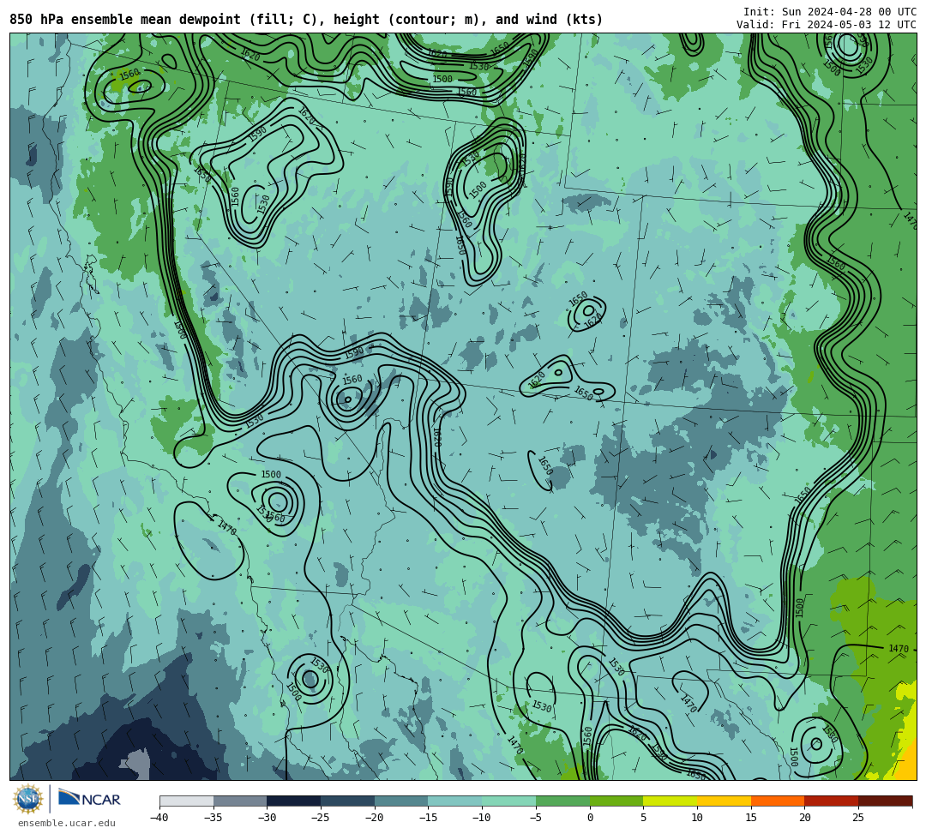The width and height of the screenshot is (926, 834).
Task: Pick the orange colorbar segment after 15
Action: [x=778, y=801]
